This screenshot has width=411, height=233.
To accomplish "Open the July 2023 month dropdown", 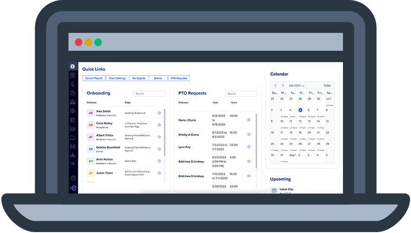I will point(296,86).
